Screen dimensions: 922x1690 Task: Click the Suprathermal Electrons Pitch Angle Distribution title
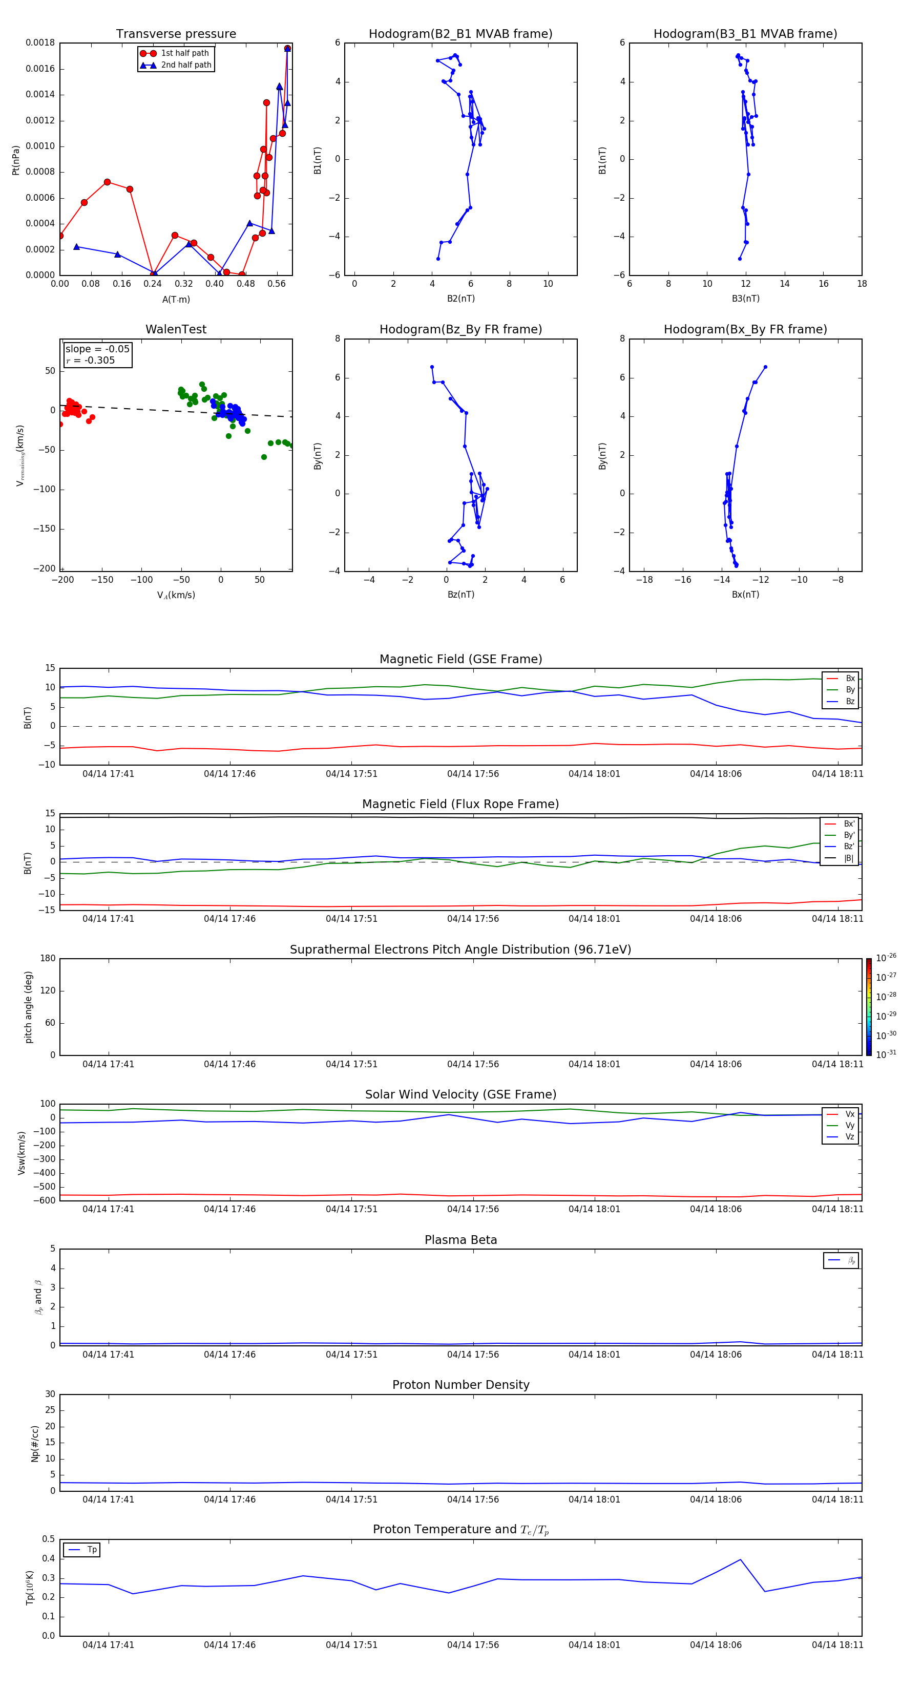[x=460, y=949]
